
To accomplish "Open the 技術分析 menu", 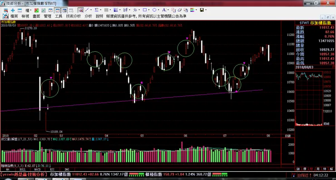I will click(74, 16).
